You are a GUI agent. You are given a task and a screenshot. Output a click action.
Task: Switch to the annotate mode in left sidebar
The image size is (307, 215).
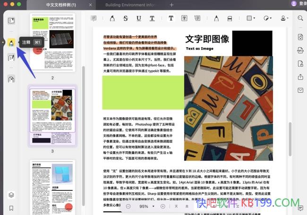[11, 43]
